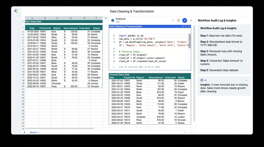
Task: Click the raw data region cell 'Cleranaia'
Action: tap(56, 83)
